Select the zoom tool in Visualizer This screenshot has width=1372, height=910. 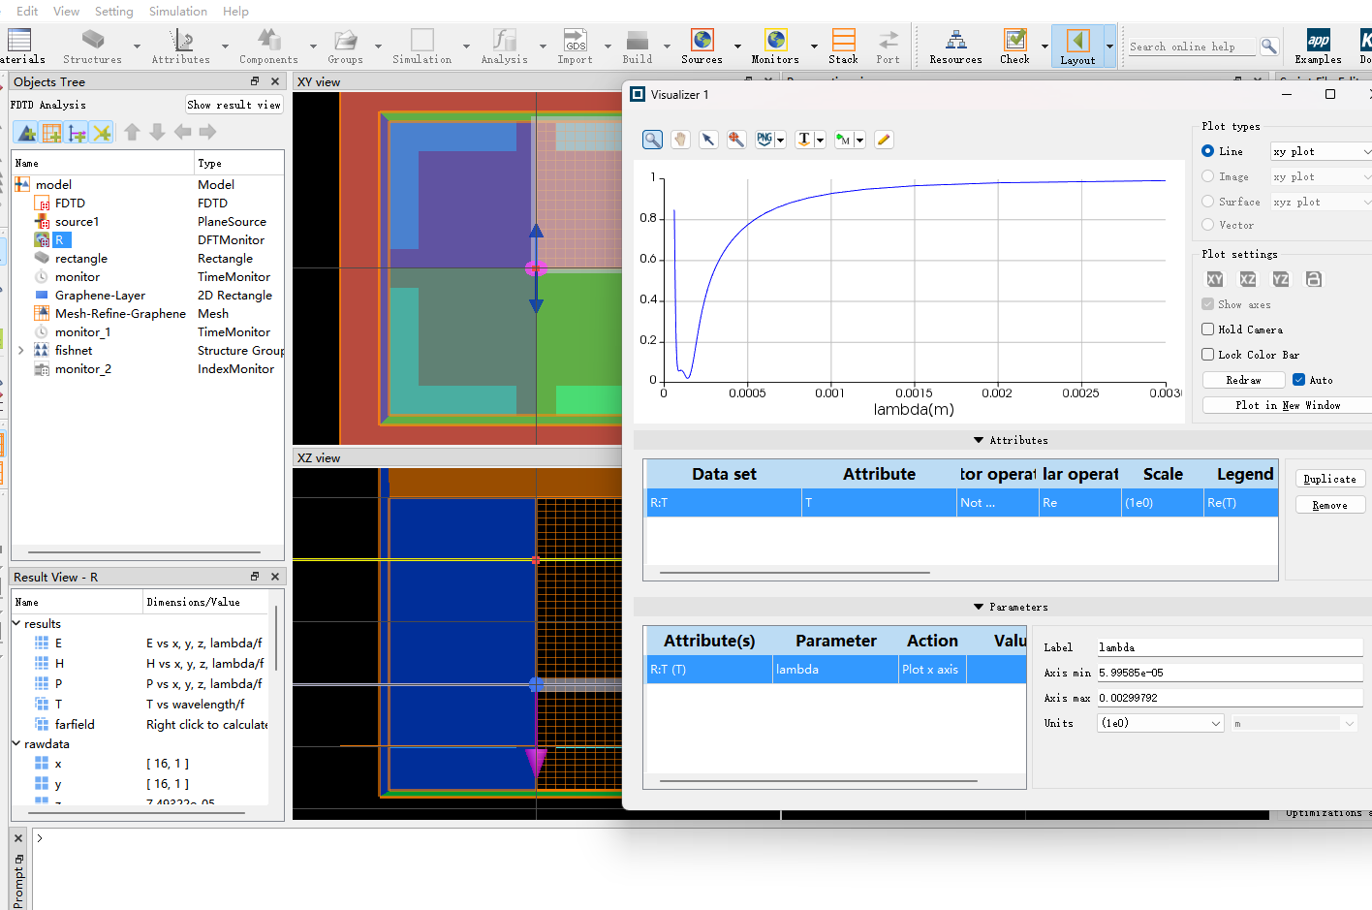(x=653, y=140)
